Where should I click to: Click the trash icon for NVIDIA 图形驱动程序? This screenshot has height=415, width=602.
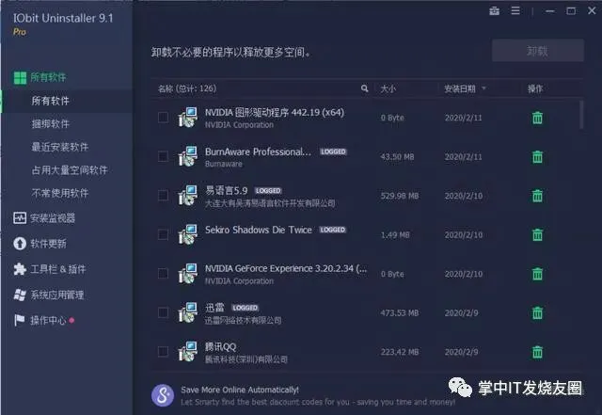click(537, 118)
